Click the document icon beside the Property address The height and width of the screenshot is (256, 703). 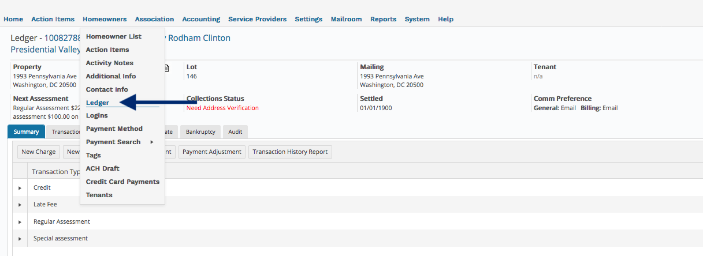(167, 67)
